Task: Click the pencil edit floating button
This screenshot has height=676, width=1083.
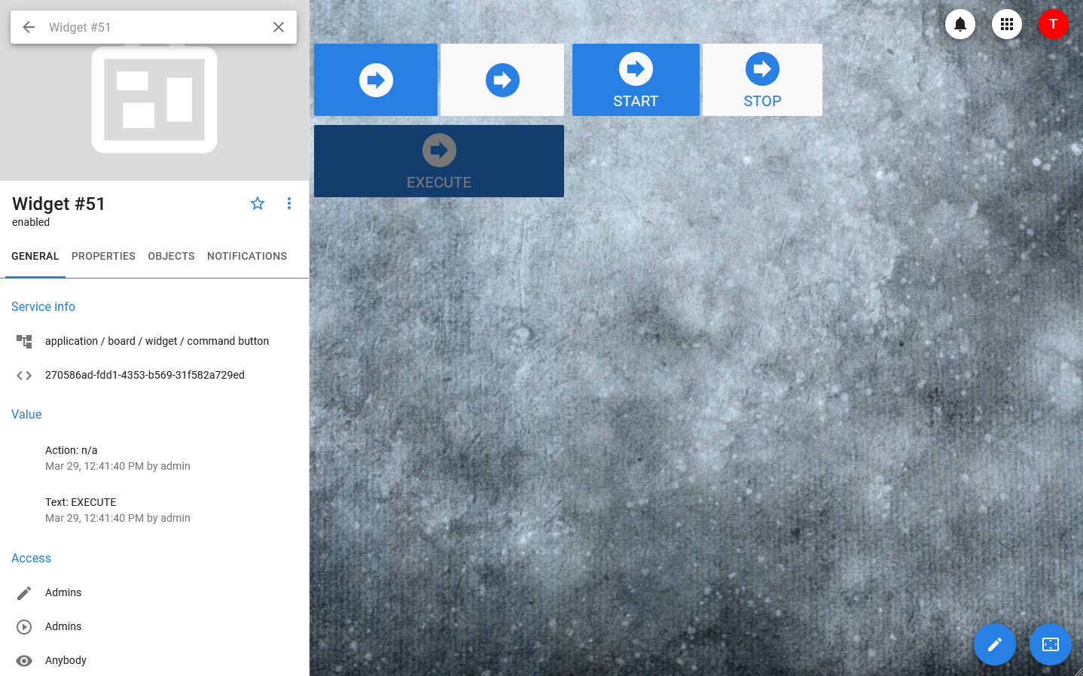Action: [994, 644]
